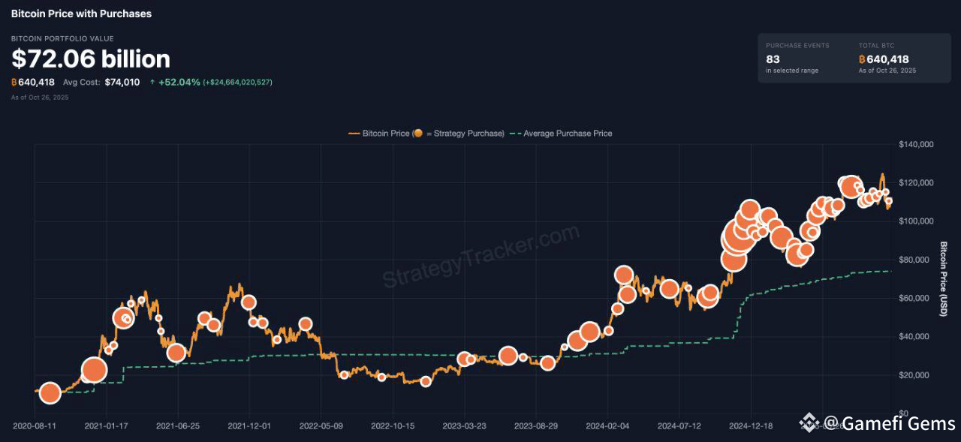Click the '2024-02-04' x-axis date
Viewport: 961px width, 442px height.
tap(608, 425)
